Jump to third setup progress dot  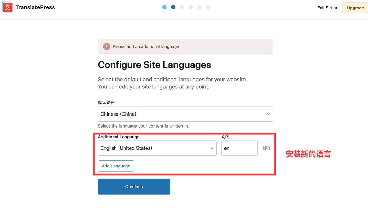(x=182, y=7)
